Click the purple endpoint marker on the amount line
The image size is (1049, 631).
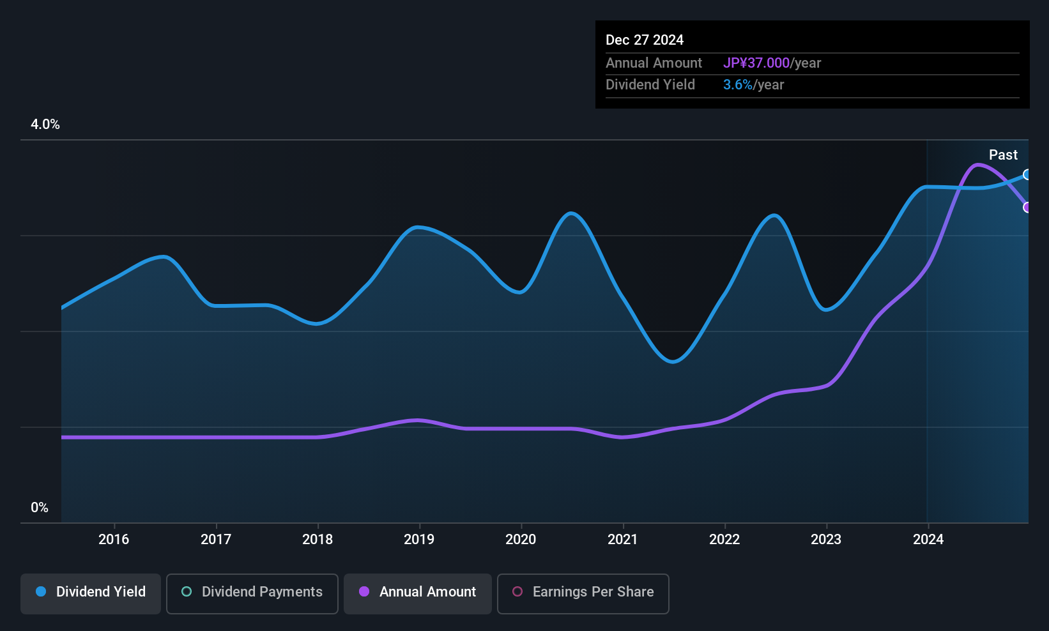click(1027, 208)
